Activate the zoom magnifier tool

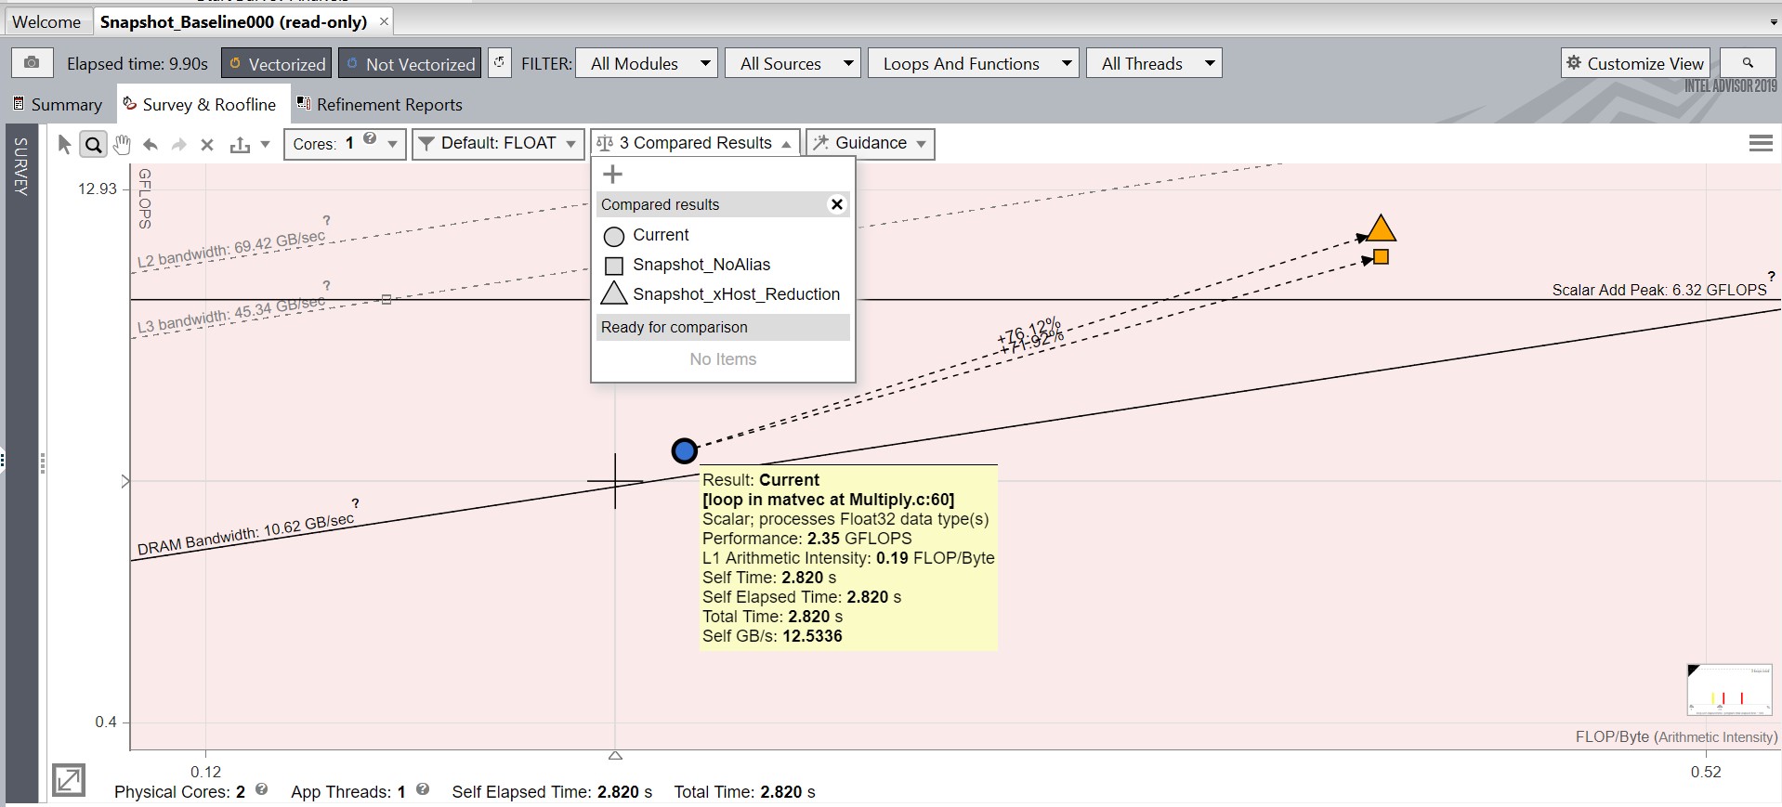pyautogui.click(x=93, y=144)
